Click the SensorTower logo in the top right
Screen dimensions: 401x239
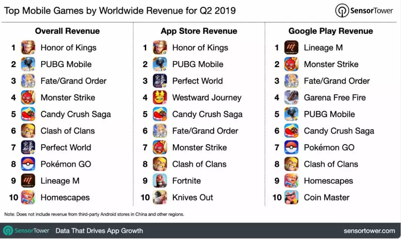pos(364,11)
